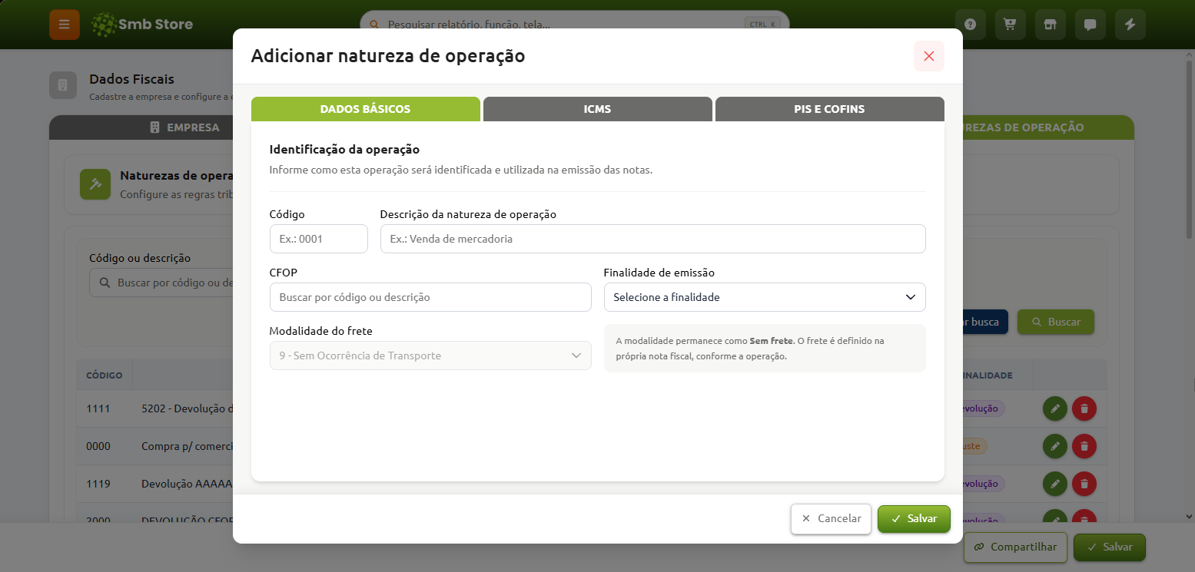The height and width of the screenshot is (572, 1195).
Task: Focus the Código input field
Action: pyautogui.click(x=319, y=239)
